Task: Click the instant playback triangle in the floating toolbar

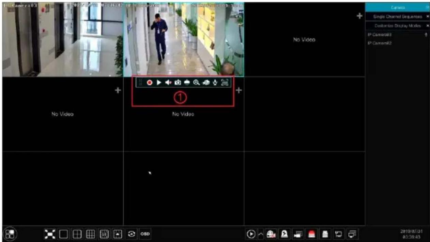Action: click(159, 83)
